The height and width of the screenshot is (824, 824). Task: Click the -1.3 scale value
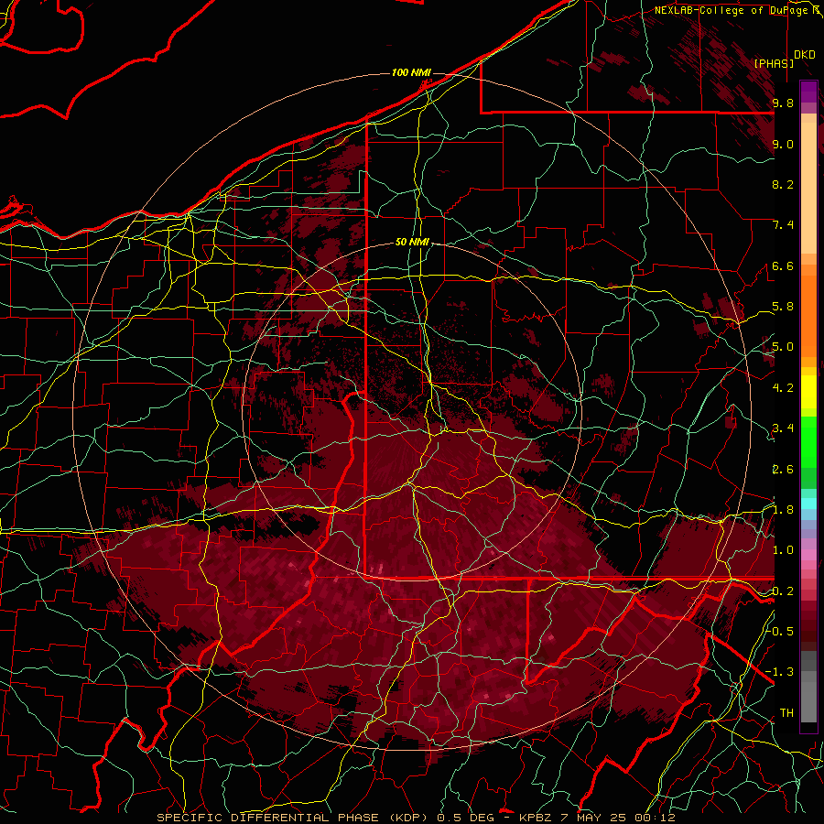[780, 672]
